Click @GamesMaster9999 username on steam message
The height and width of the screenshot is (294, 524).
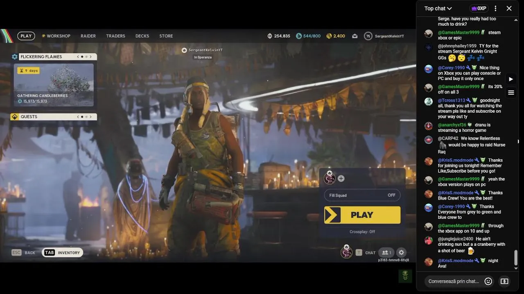coord(458,33)
